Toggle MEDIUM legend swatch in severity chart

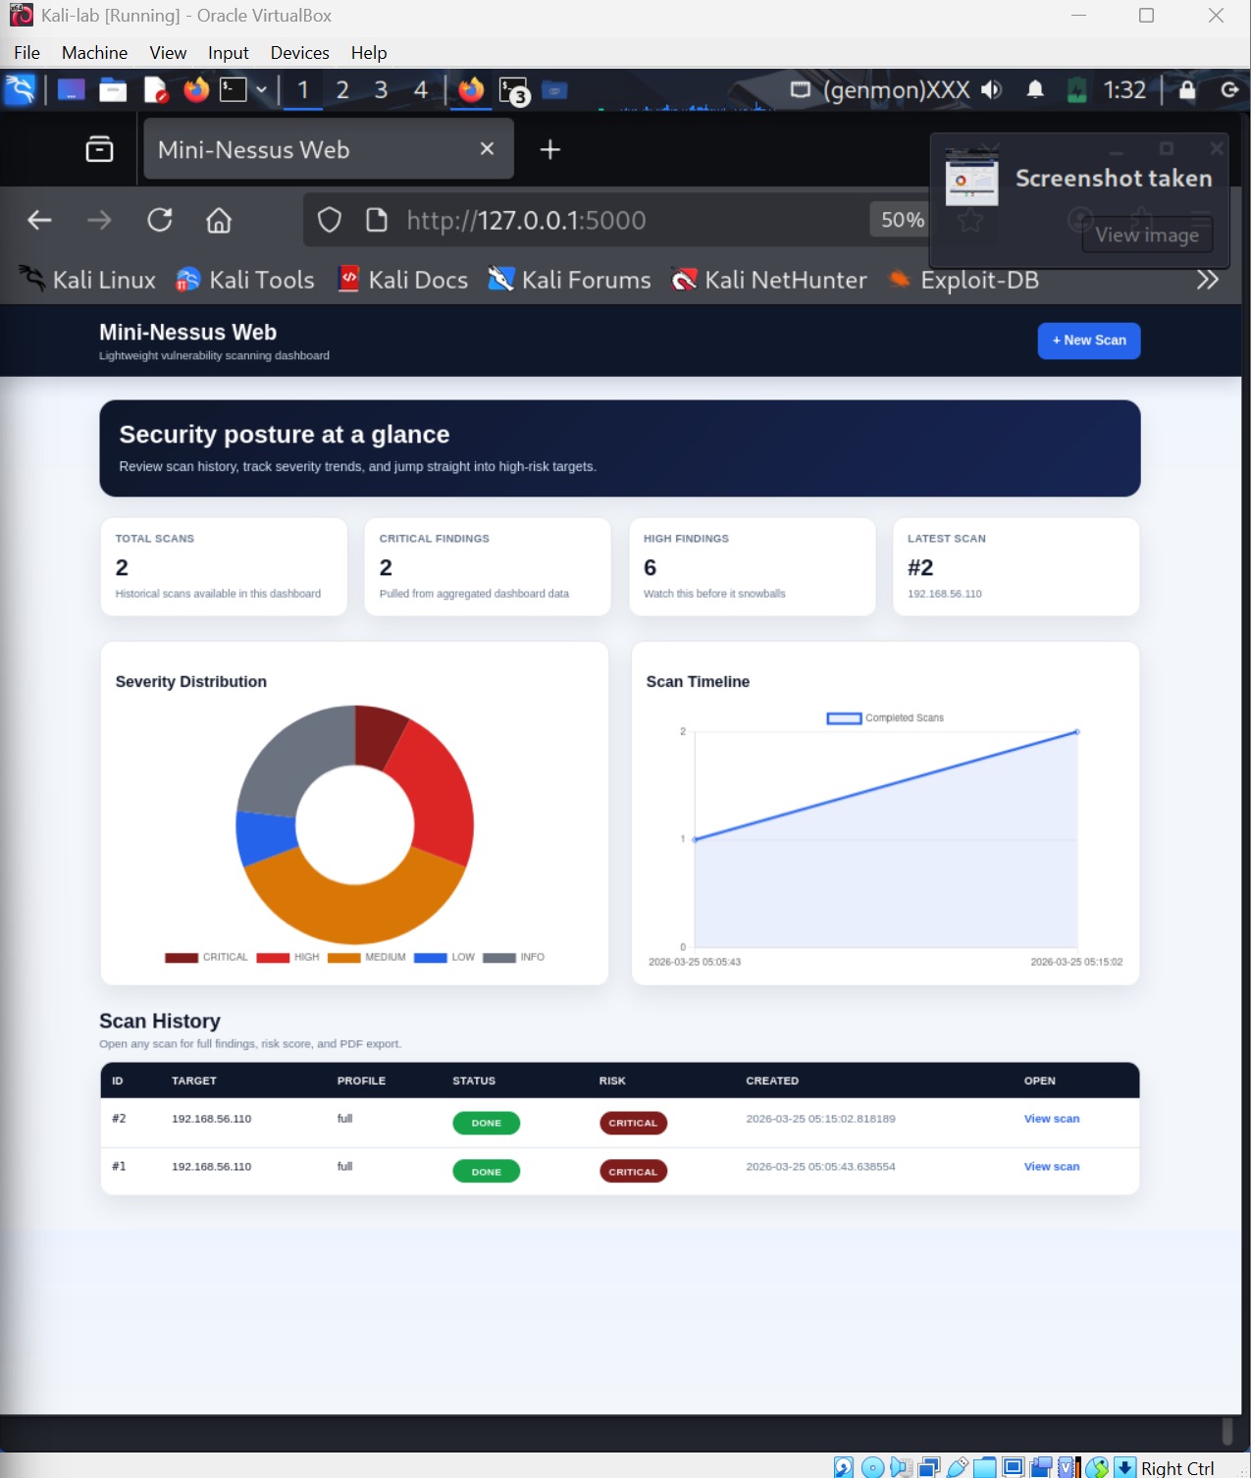pos(344,958)
